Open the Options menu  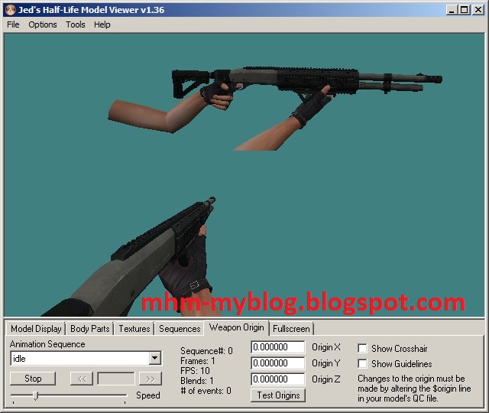[x=43, y=24]
